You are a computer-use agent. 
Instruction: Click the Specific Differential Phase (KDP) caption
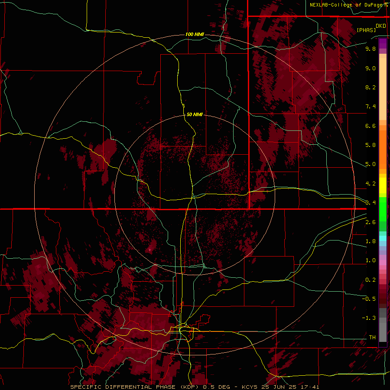point(136,387)
